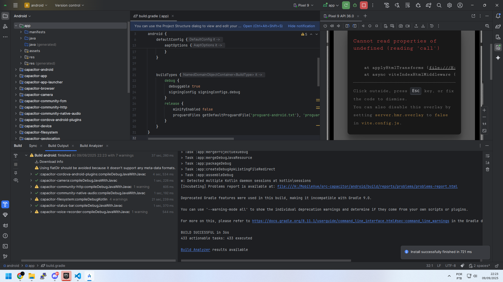Rerun the app with the green button
503x282 pixels.
346,5
